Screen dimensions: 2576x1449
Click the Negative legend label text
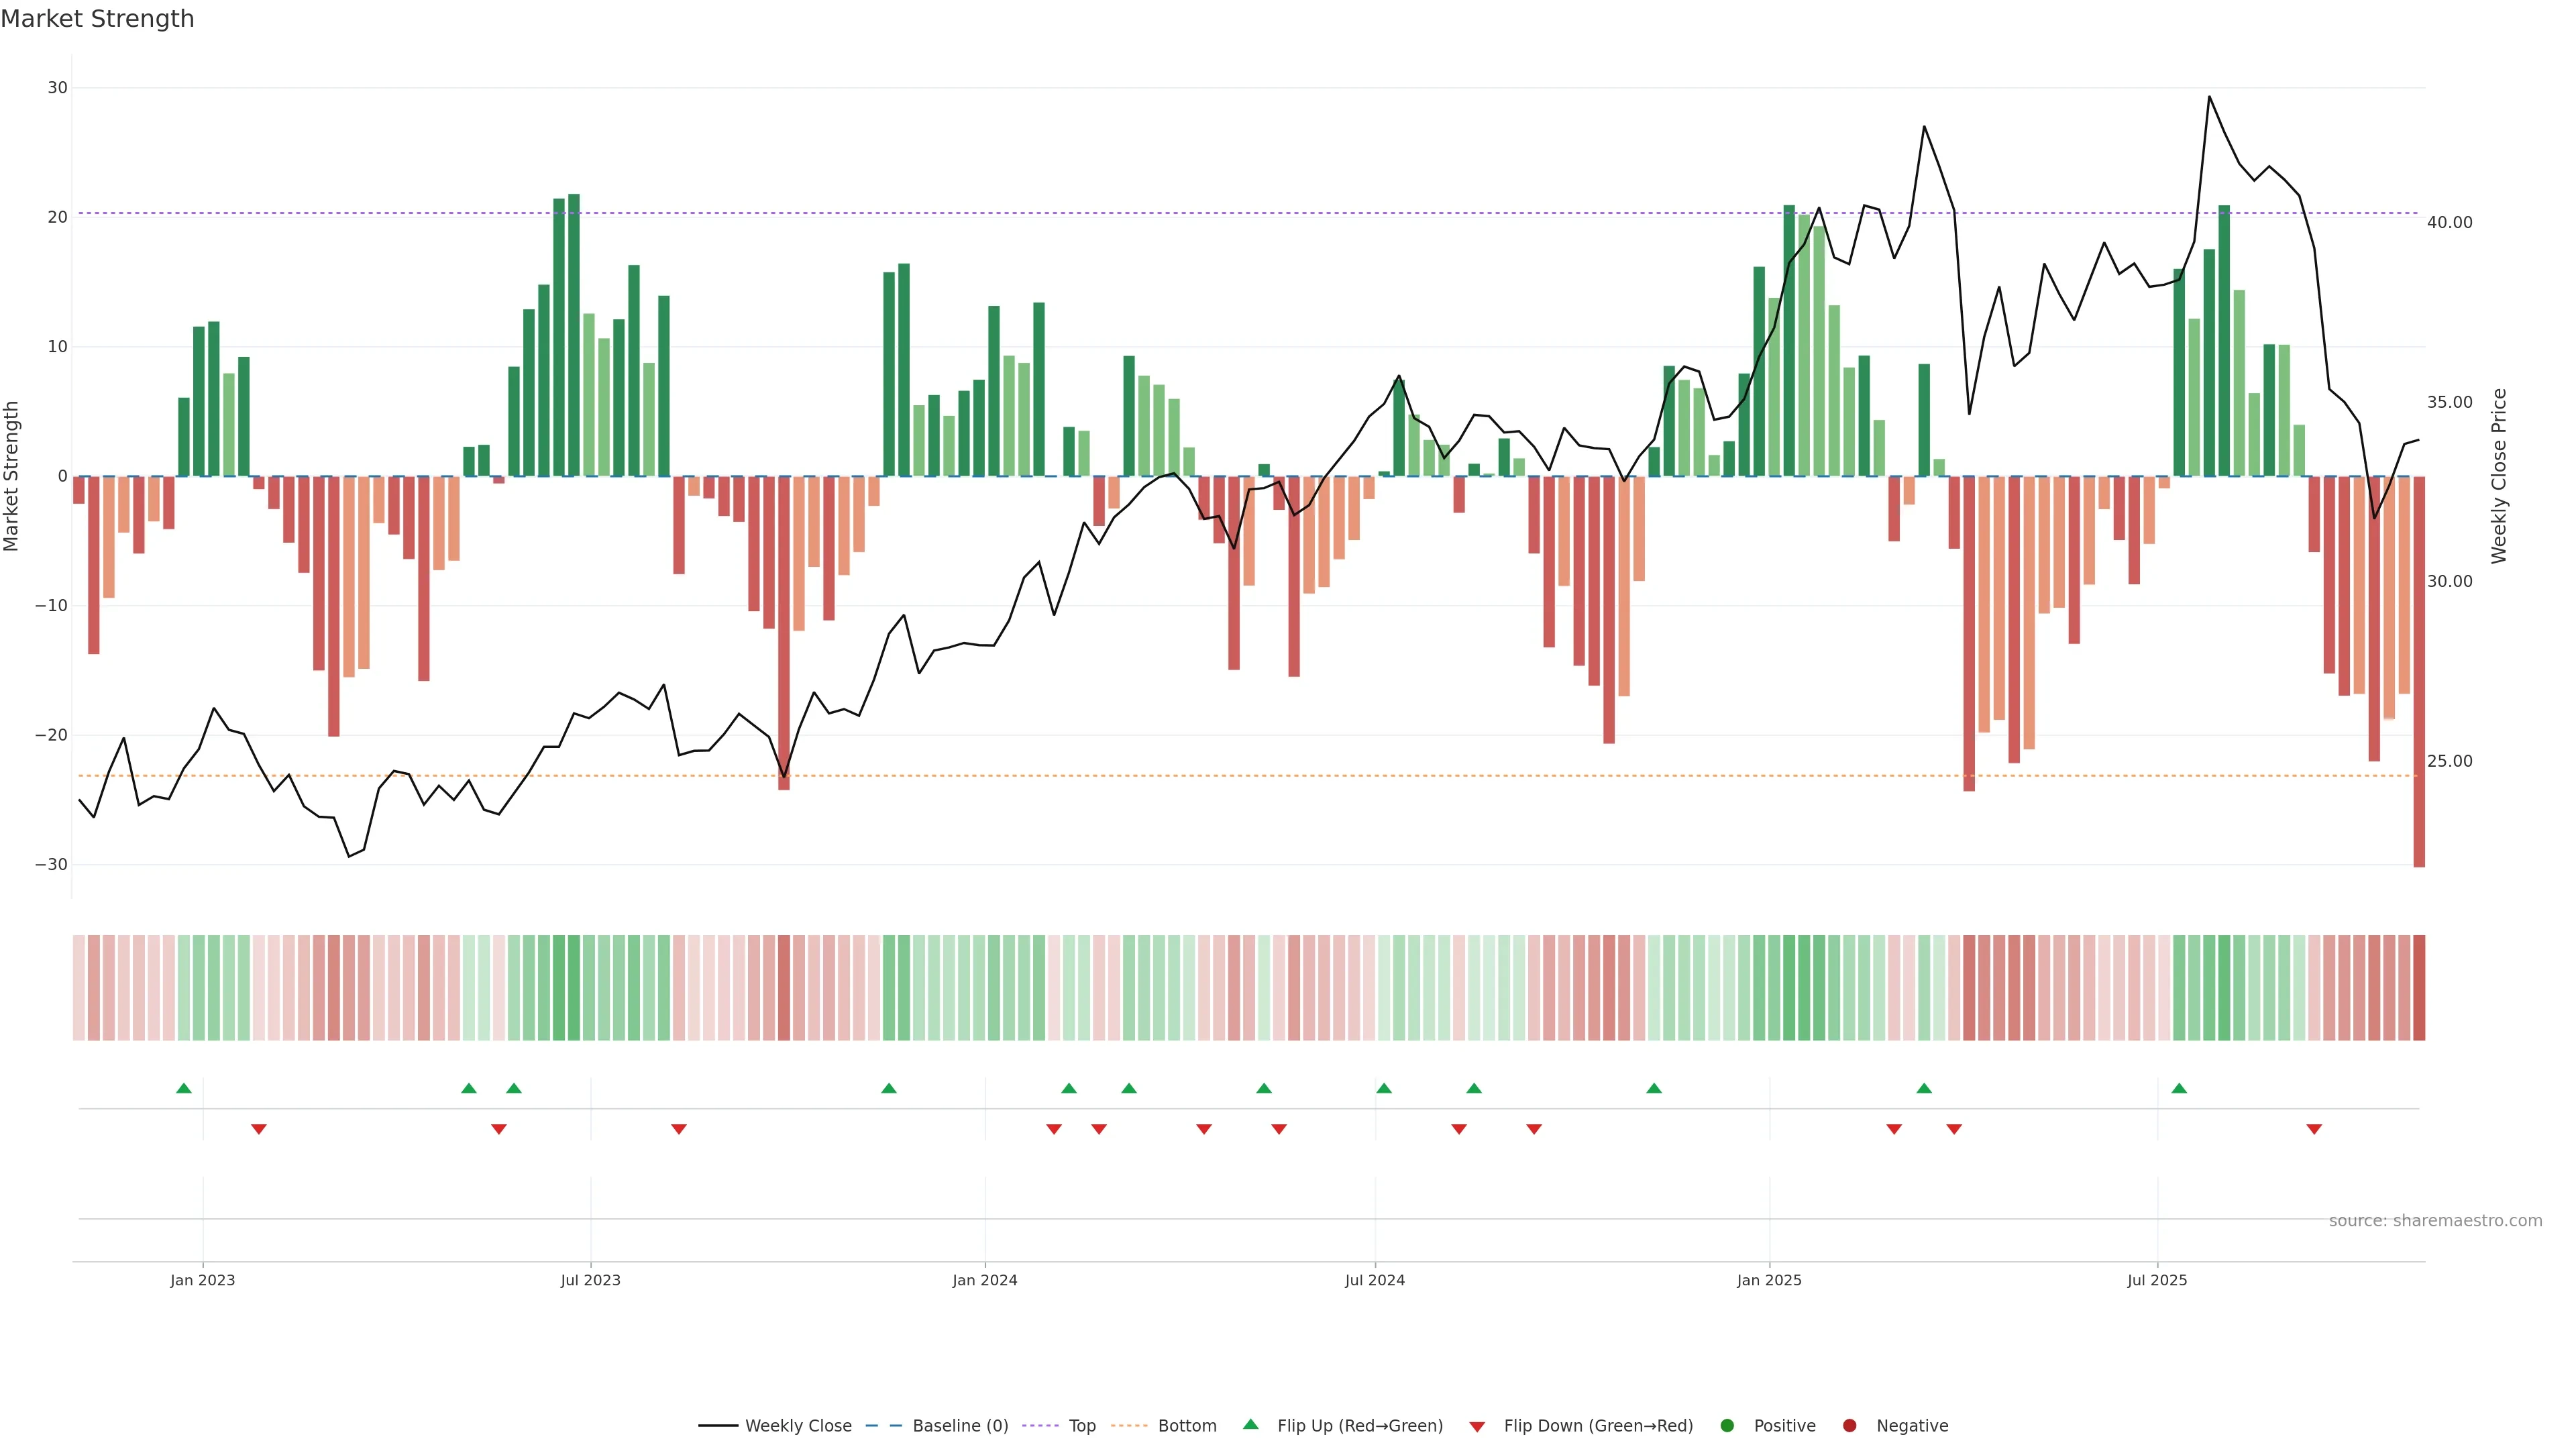(1912, 1426)
